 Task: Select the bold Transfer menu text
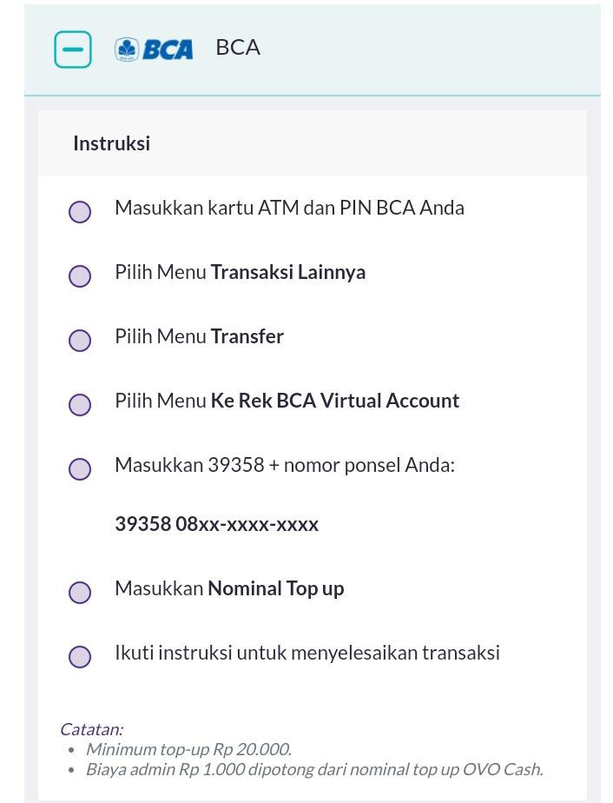coord(247,336)
